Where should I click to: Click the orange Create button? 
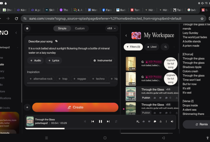[x=75, y=107]
